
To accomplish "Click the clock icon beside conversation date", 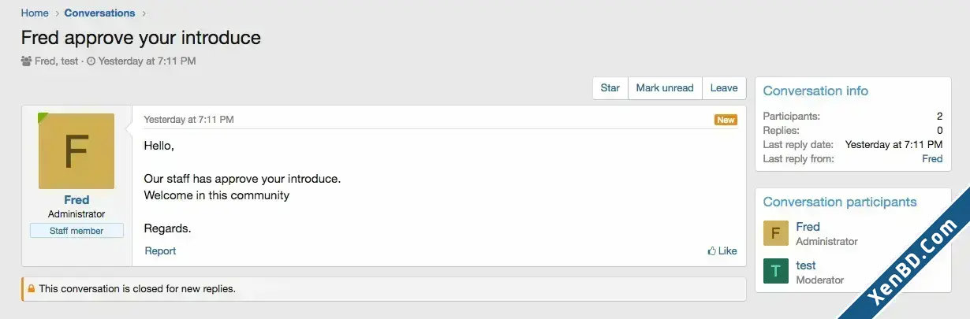I will click(x=91, y=61).
